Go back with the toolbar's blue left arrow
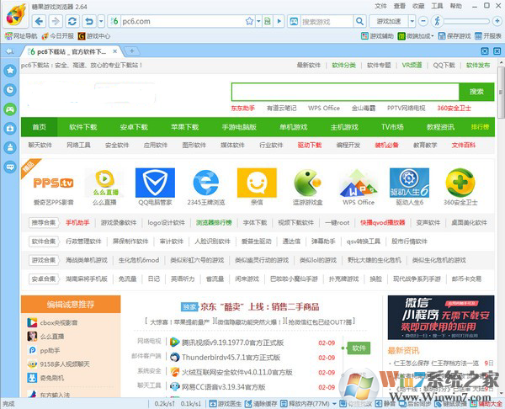505x409 pixels. tap(40, 22)
